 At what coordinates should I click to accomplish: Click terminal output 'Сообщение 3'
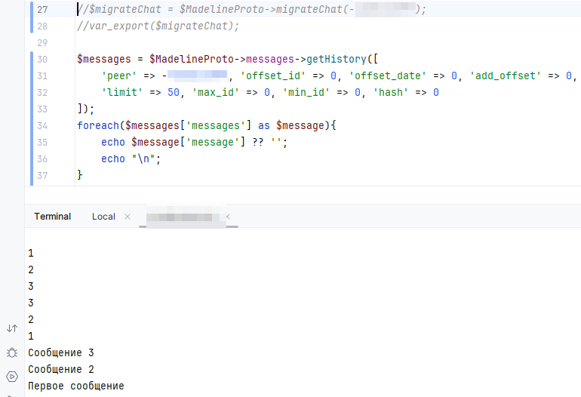pos(61,353)
